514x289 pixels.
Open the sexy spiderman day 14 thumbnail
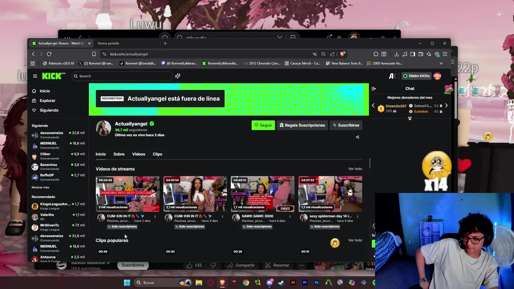tap(330, 194)
